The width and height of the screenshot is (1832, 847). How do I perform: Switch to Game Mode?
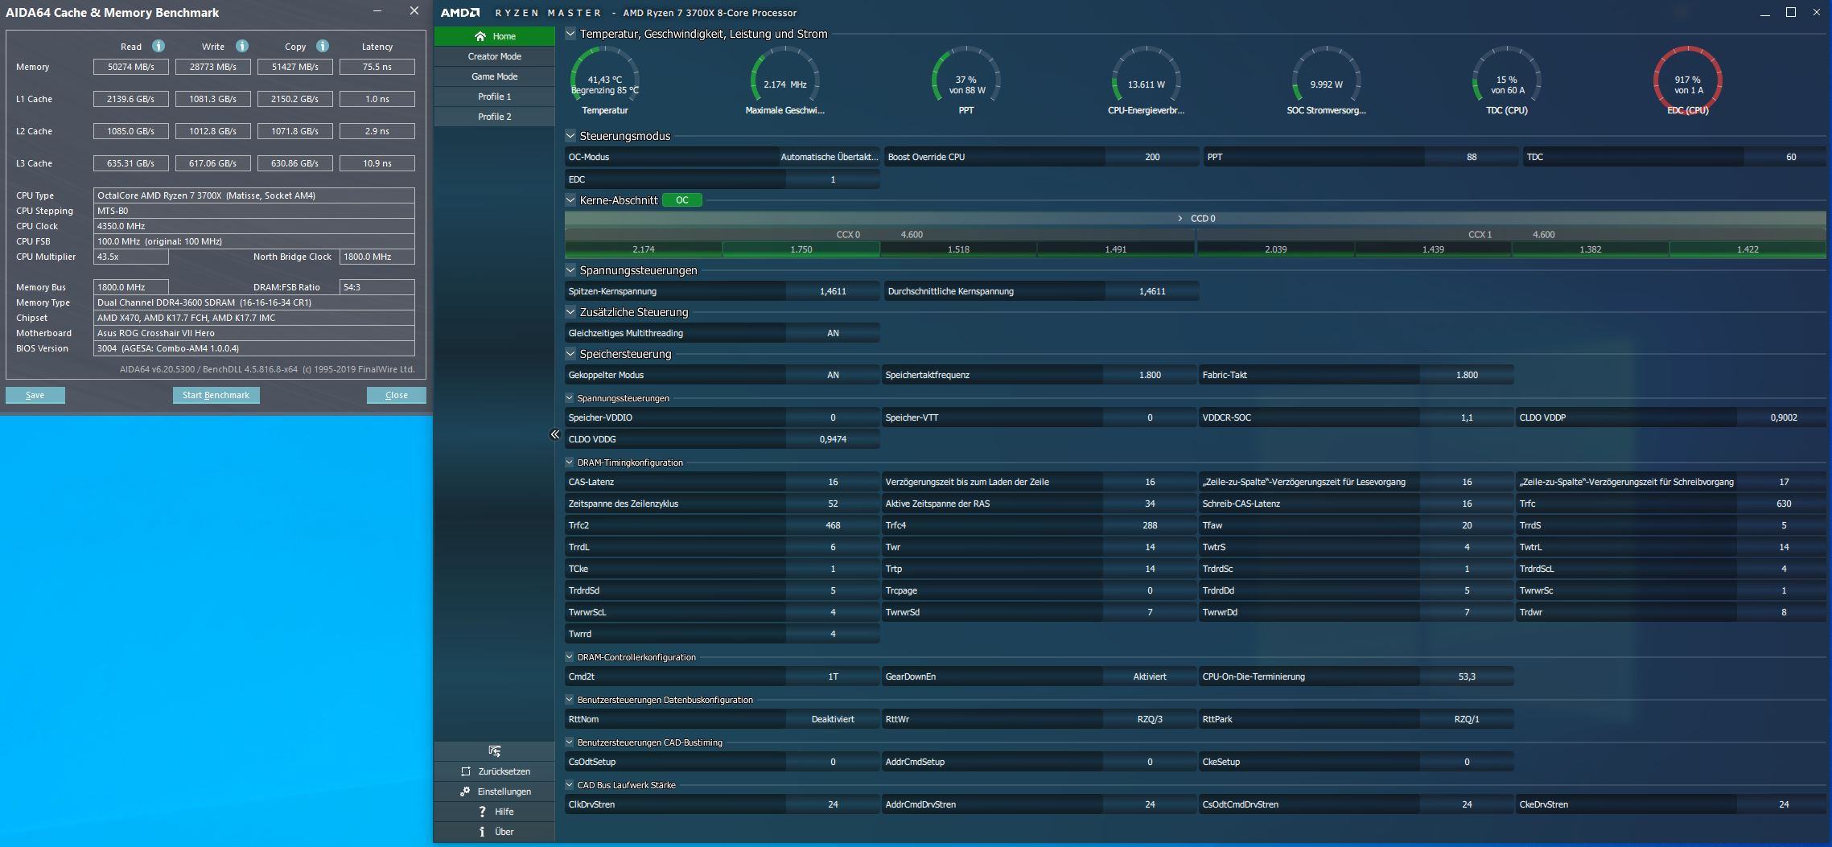[494, 76]
